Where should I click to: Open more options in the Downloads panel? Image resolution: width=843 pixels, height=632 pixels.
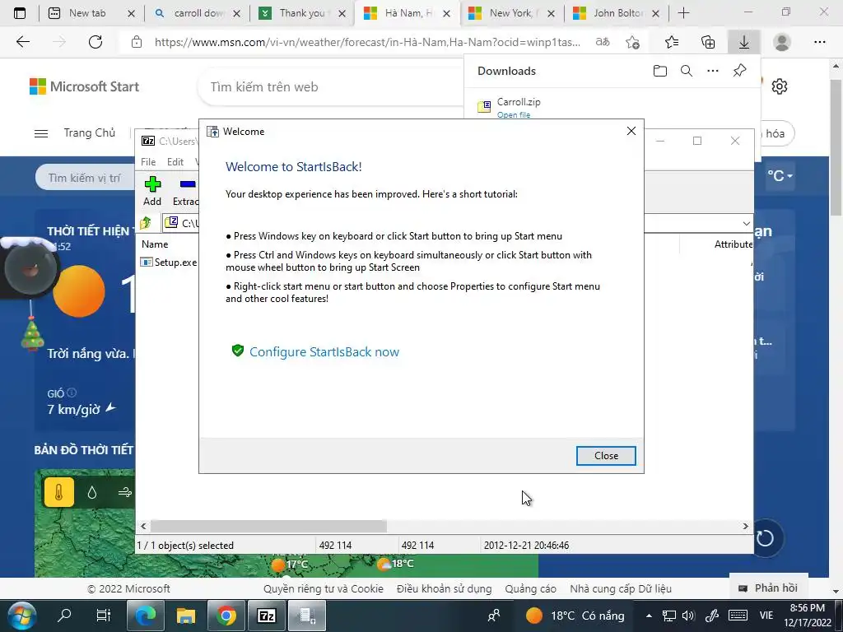(x=713, y=71)
